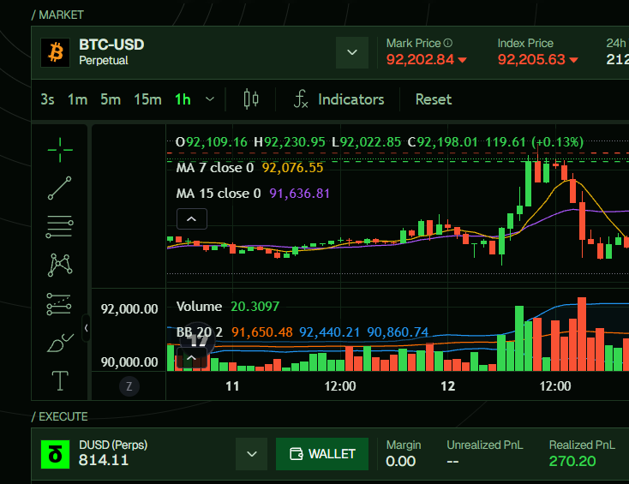Click the Reset chart button
629x484 pixels.
434,99
